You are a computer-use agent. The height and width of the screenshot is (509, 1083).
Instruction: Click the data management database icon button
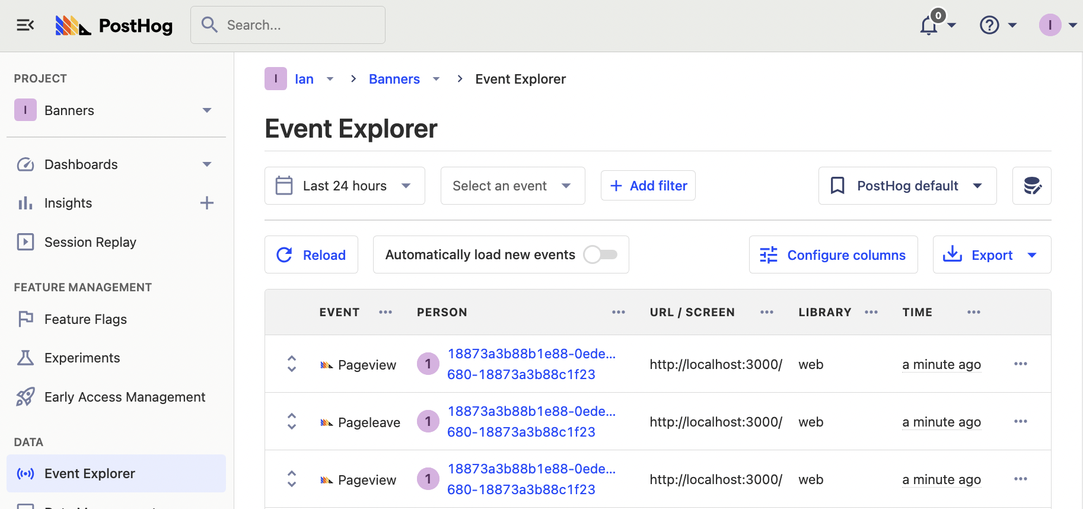[x=1031, y=186]
